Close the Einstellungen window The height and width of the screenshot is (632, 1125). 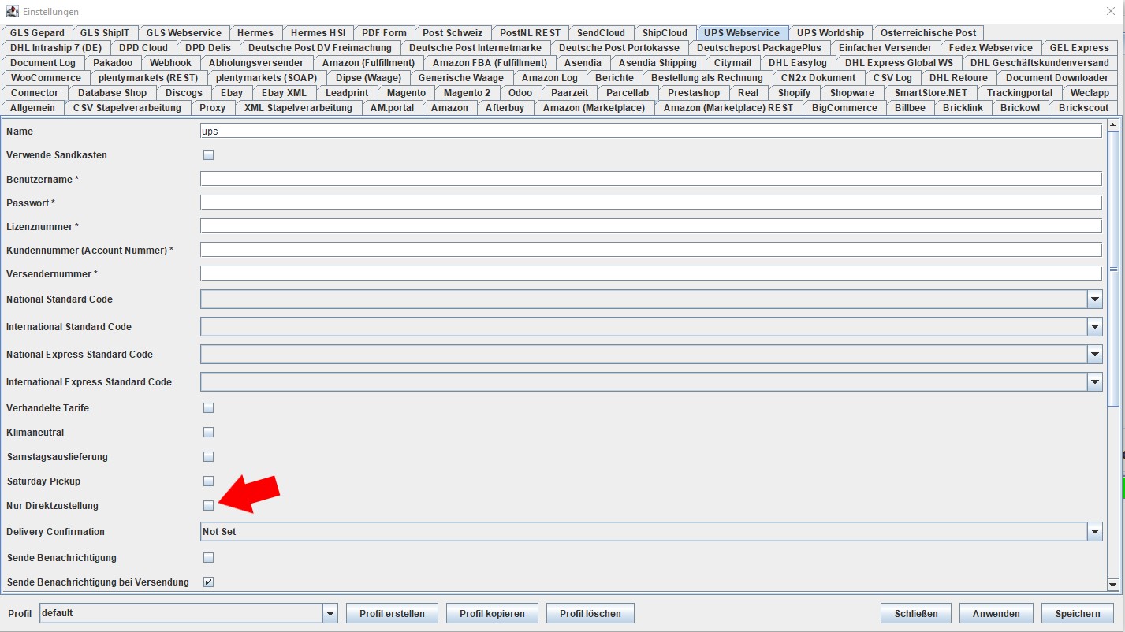[x=1111, y=11]
